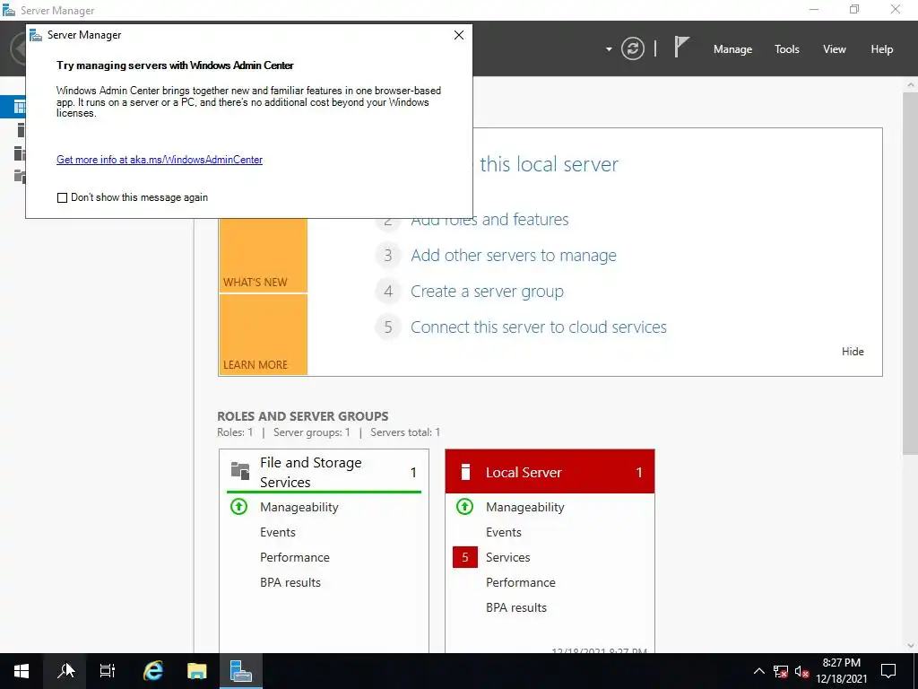Select All Servers icon in left navigation
This screenshot has width=918, height=689.
[20, 153]
